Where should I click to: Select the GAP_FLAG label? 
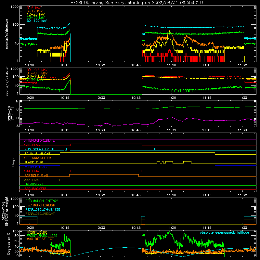[x=32, y=145]
